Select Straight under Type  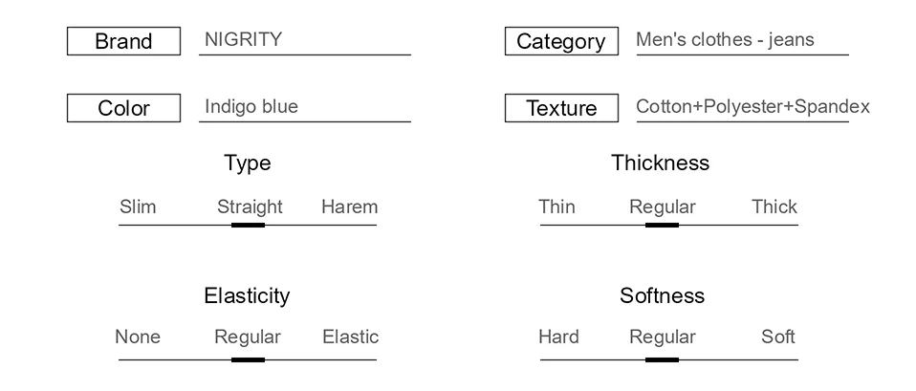pyautogui.click(x=250, y=206)
